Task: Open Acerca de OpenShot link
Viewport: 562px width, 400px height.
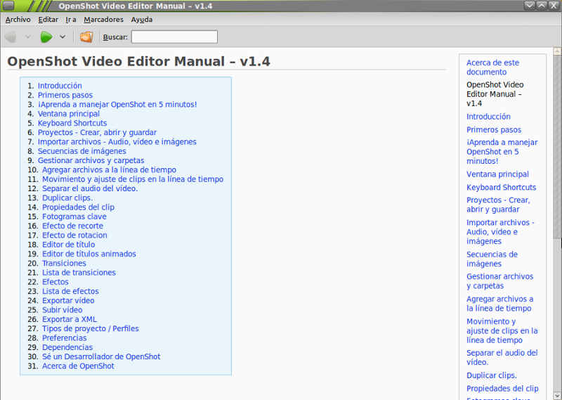Action: pyautogui.click(x=78, y=366)
